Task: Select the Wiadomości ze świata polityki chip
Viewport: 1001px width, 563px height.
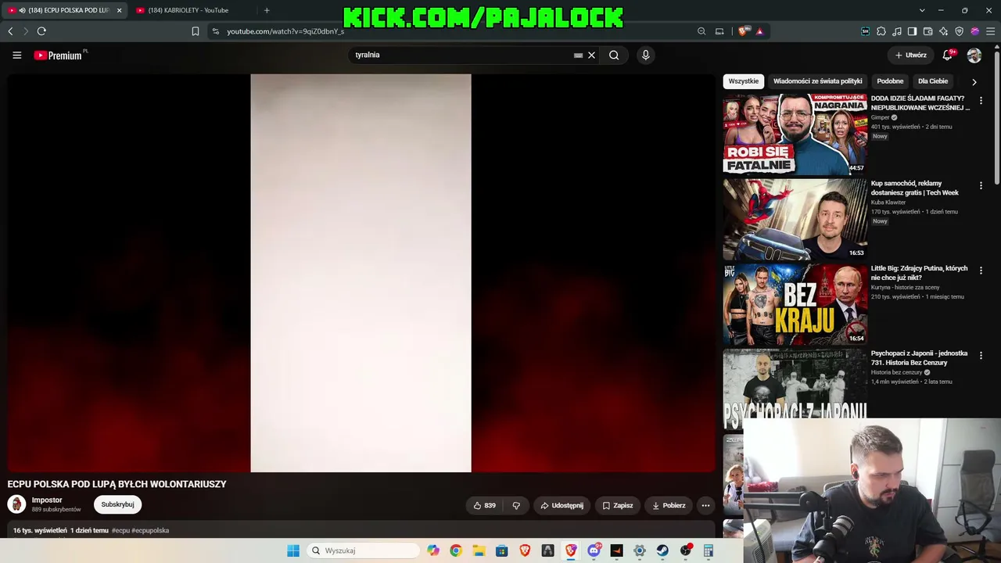Action: pos(817,81)
